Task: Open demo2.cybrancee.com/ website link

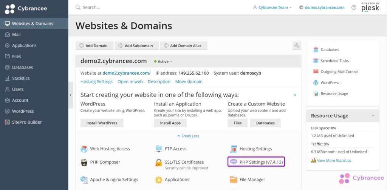Action: pyautogui.click(x=127, y=73)
